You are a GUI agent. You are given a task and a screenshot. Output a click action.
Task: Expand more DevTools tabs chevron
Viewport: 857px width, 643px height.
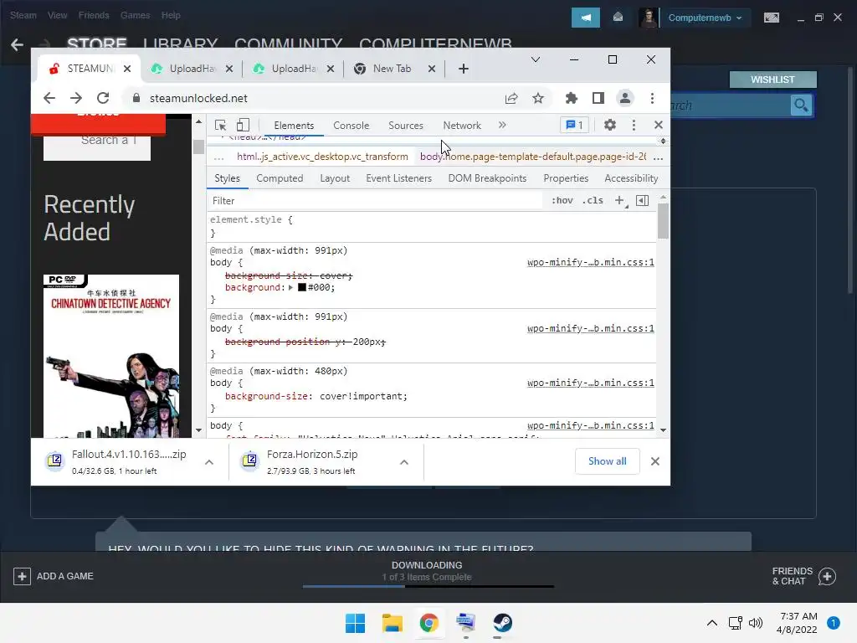pos(502,126)
